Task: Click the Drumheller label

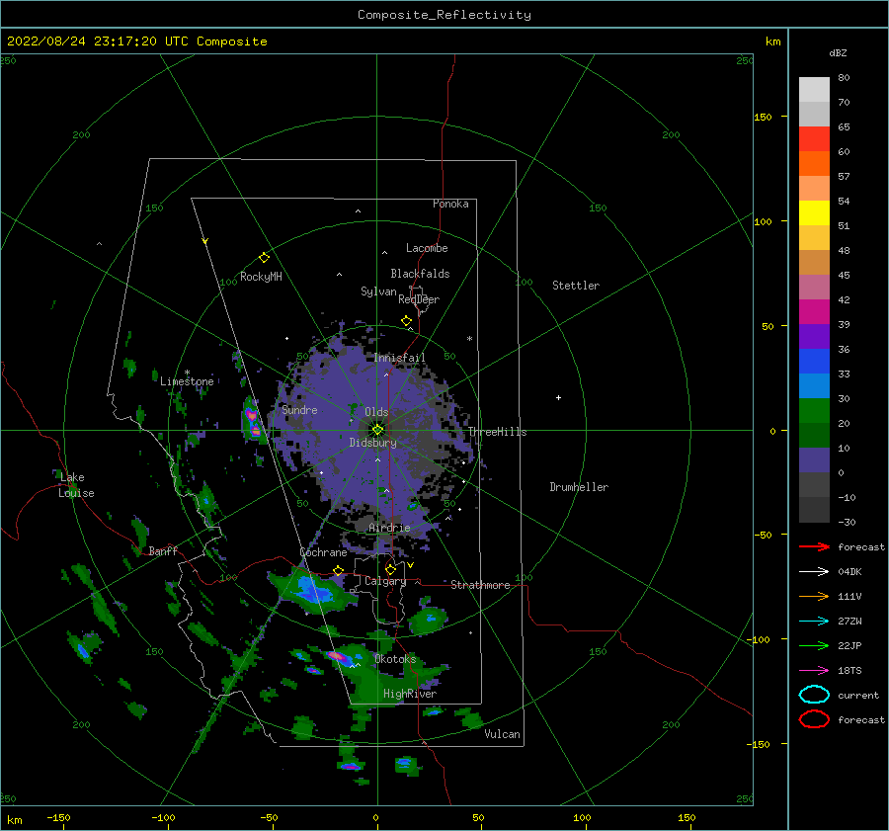Action: (579, 487)
